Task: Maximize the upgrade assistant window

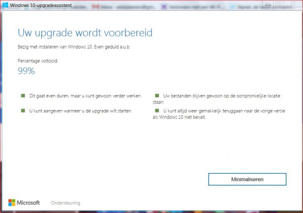Action: (x=278, y=4)
